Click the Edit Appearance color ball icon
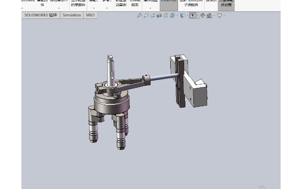 click(x=203, y=16)
